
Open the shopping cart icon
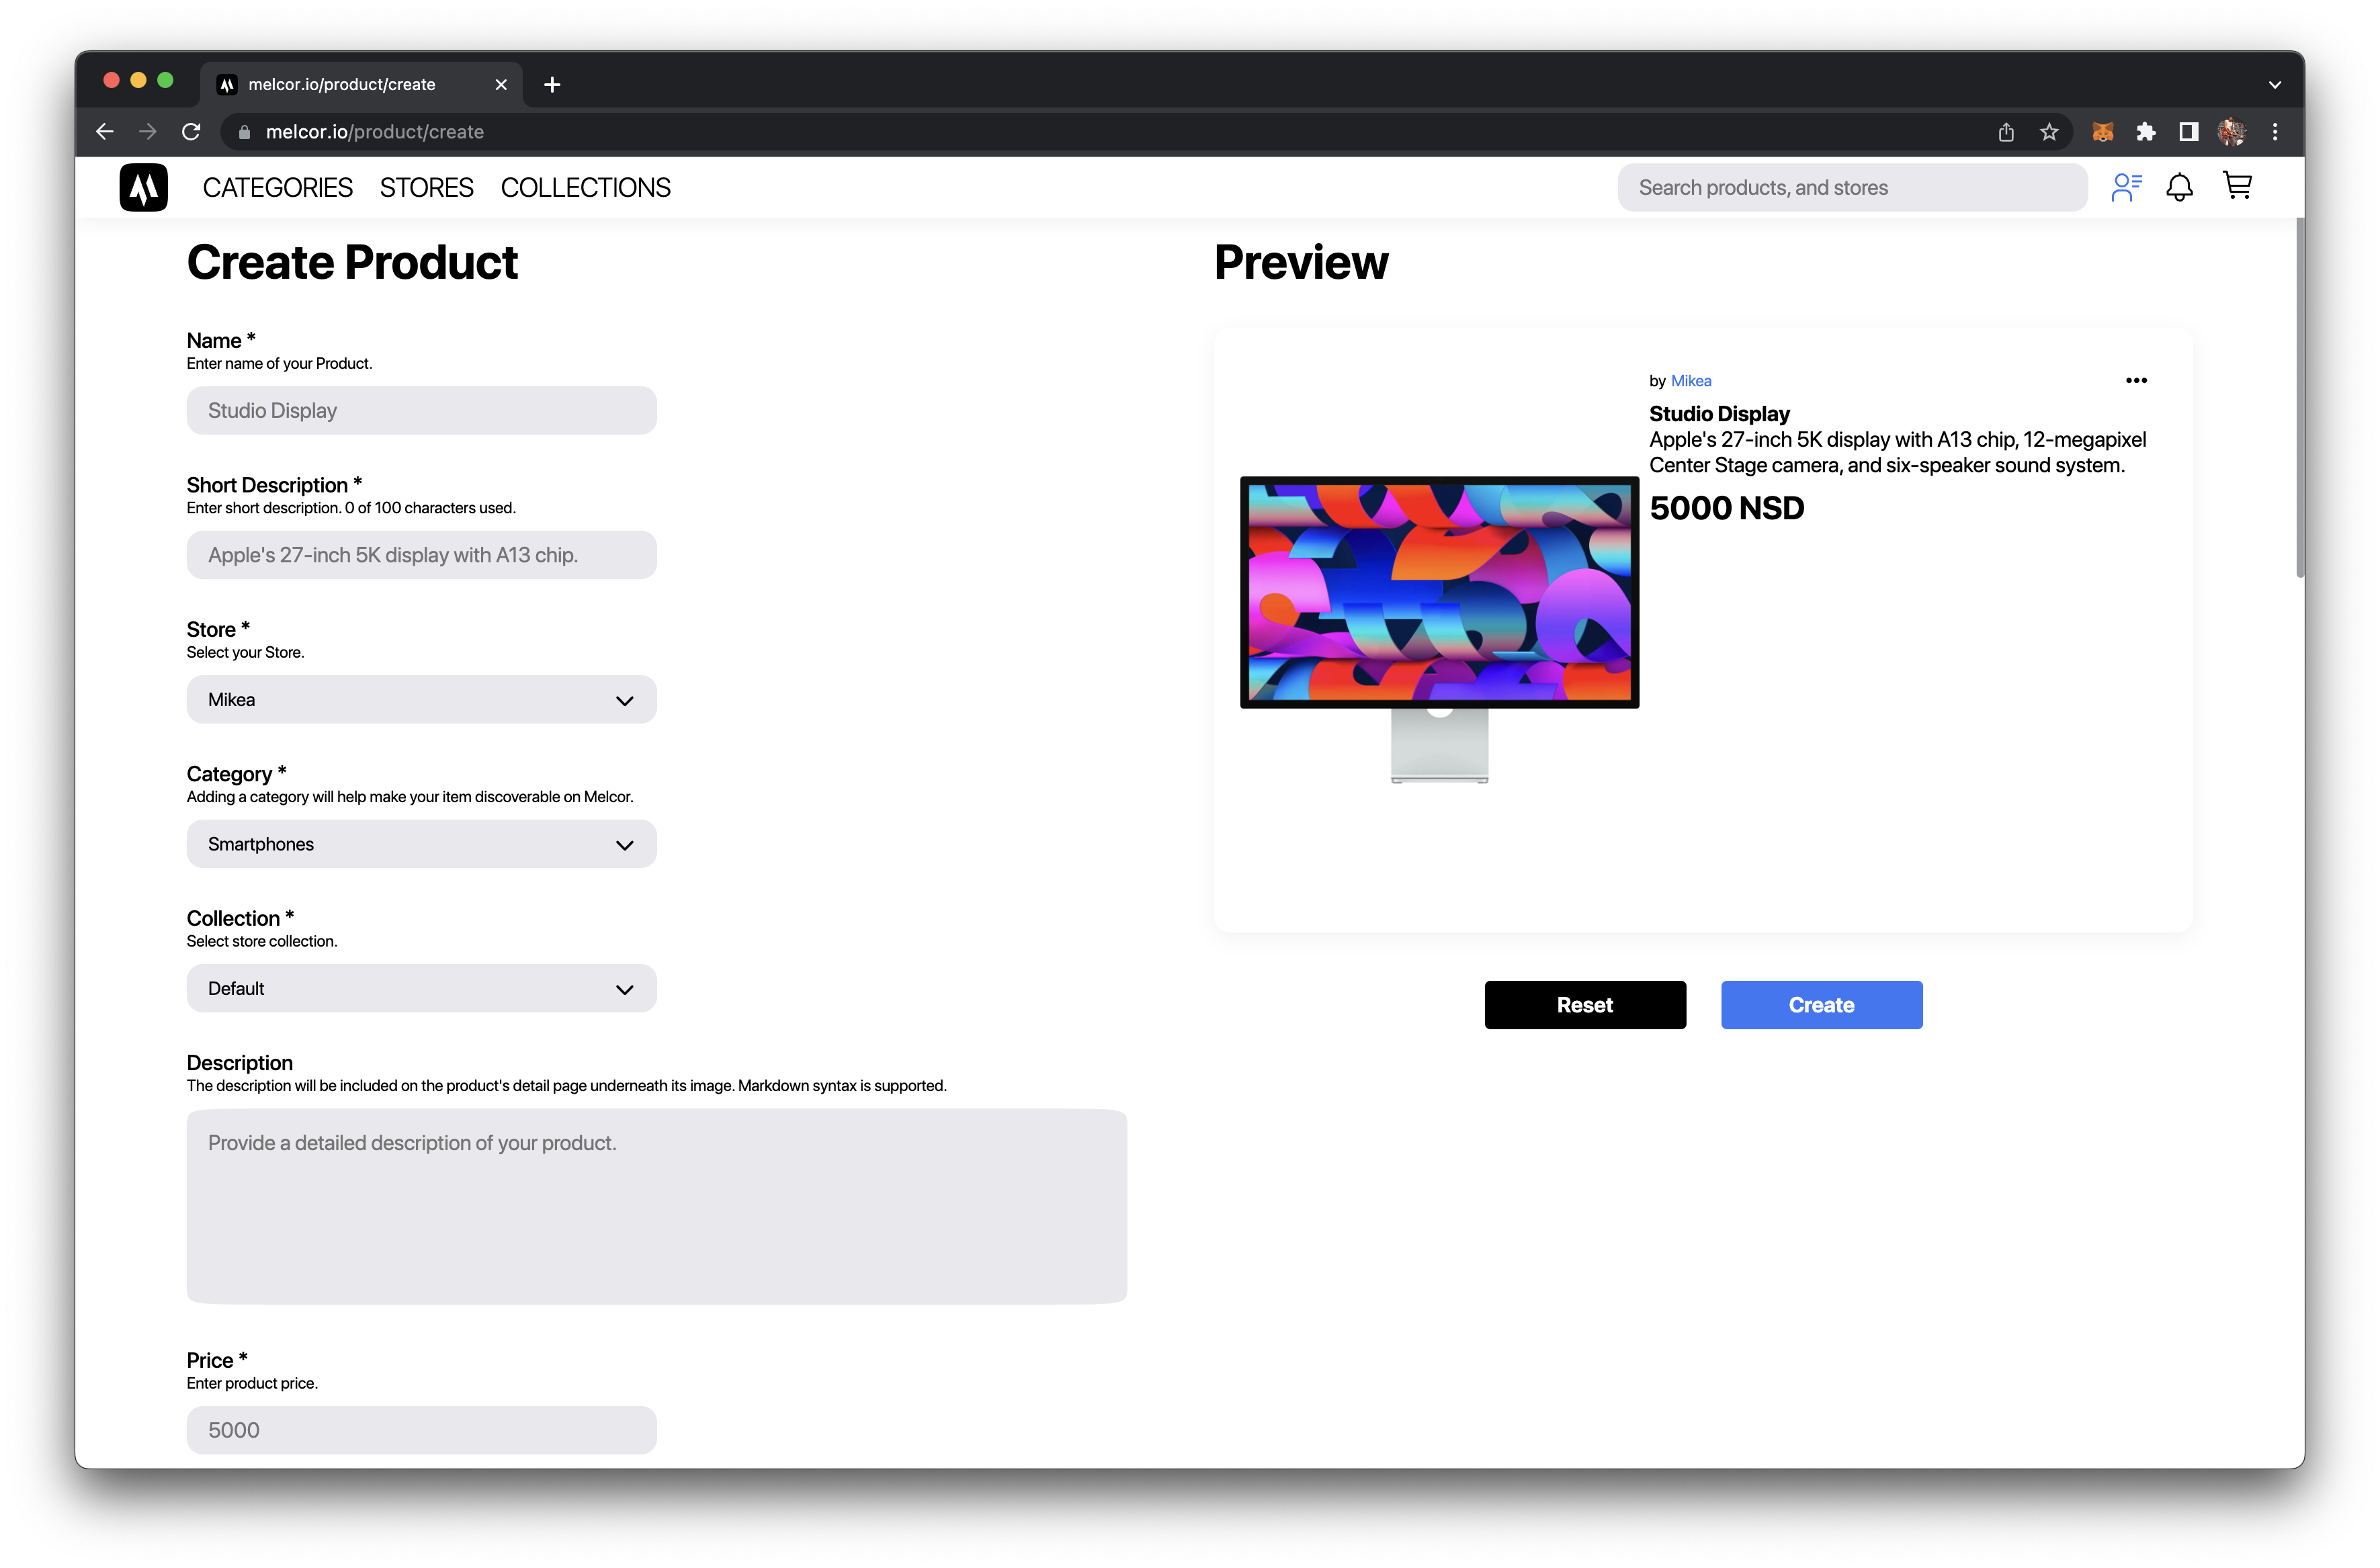(2238, 186)
